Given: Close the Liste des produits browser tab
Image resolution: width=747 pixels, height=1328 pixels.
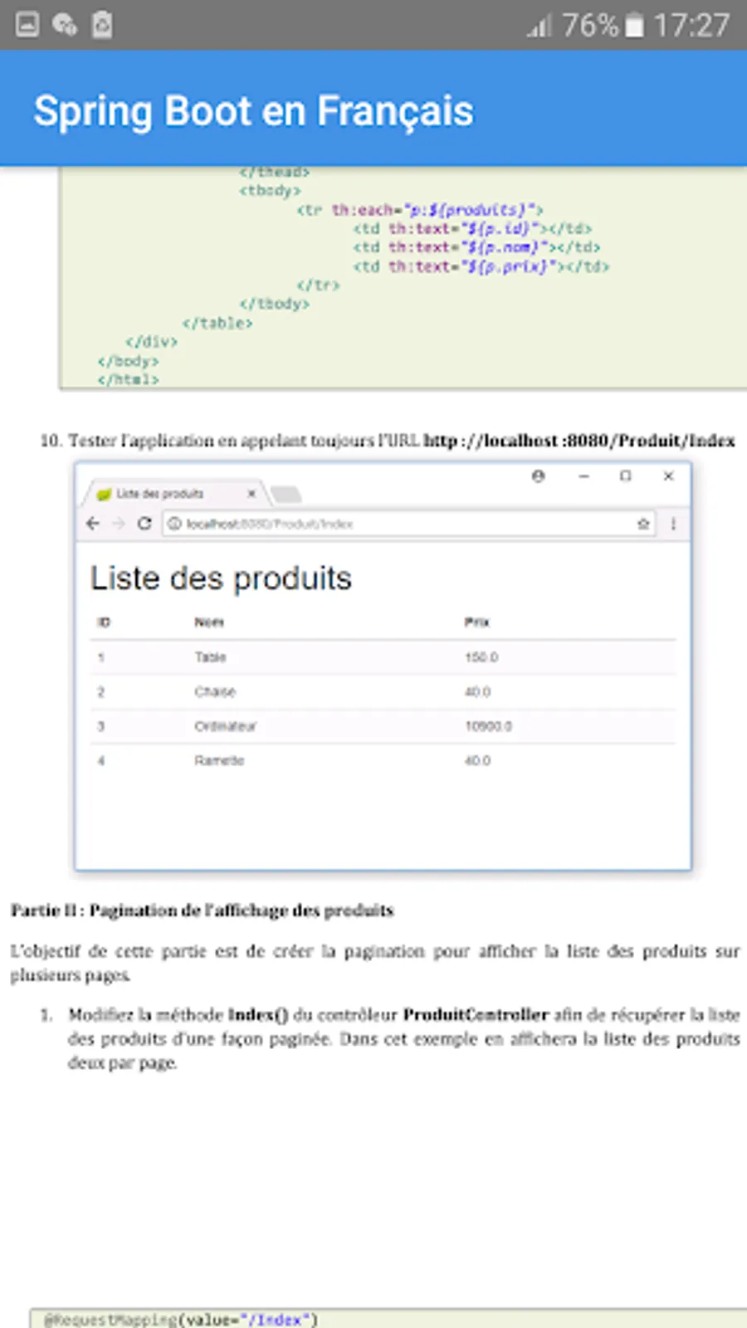Looking at the screenshot, I should [x=251, y=493].
